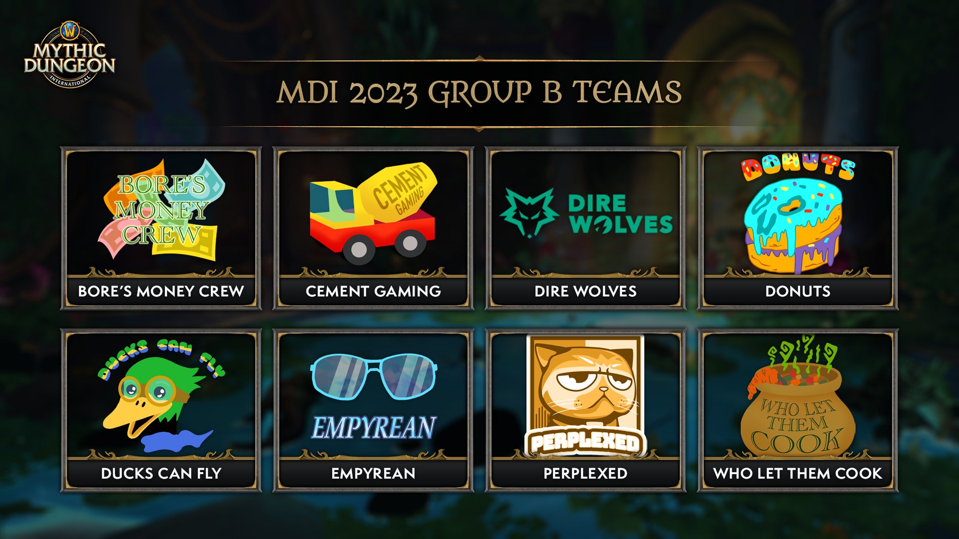Viewport: 959px width, 539px height.
Task: Click the MDI 2023 Group B Teams title
Action: pos(479,93)
